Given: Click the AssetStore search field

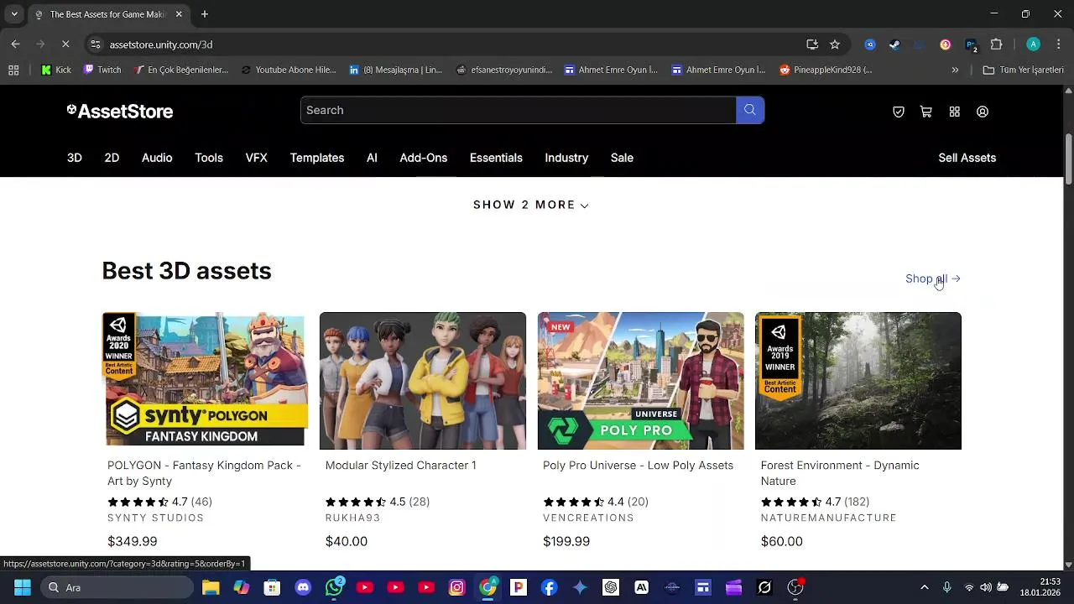Looking at the screenshot, I should click(x=519, y=110).
